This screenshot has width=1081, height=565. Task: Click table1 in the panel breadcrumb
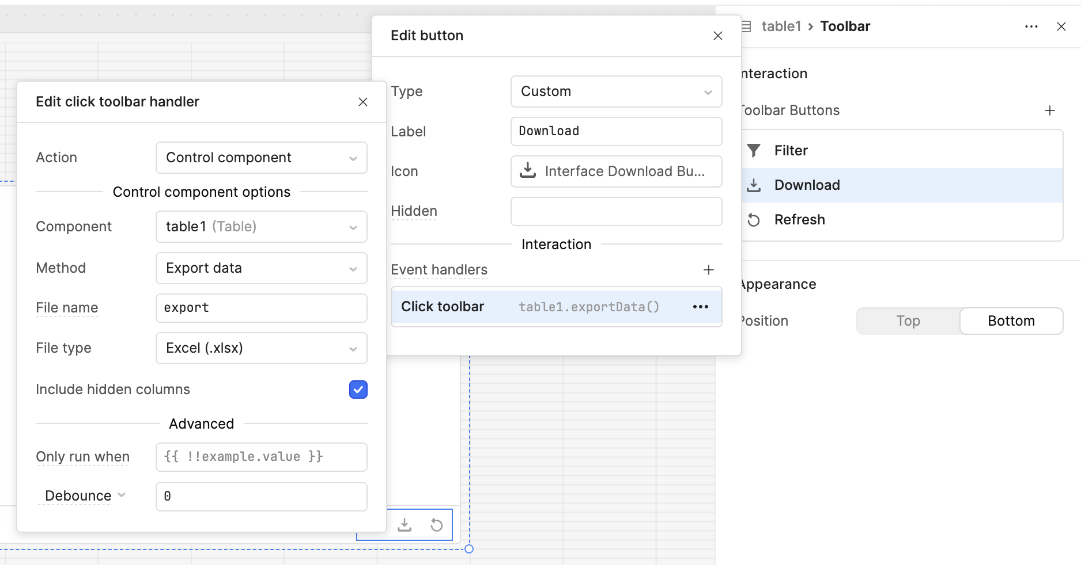782,26
